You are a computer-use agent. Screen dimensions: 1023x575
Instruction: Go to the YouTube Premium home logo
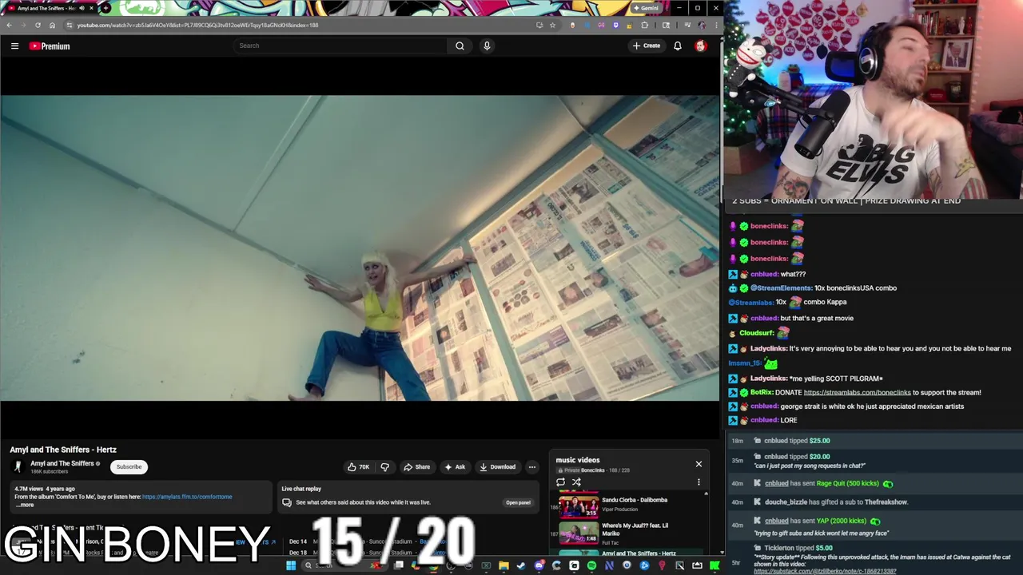pos(50,46)
